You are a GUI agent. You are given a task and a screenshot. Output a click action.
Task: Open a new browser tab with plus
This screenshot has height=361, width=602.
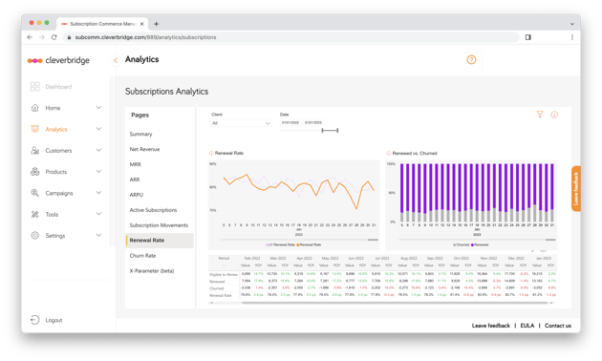pos(157,24)
